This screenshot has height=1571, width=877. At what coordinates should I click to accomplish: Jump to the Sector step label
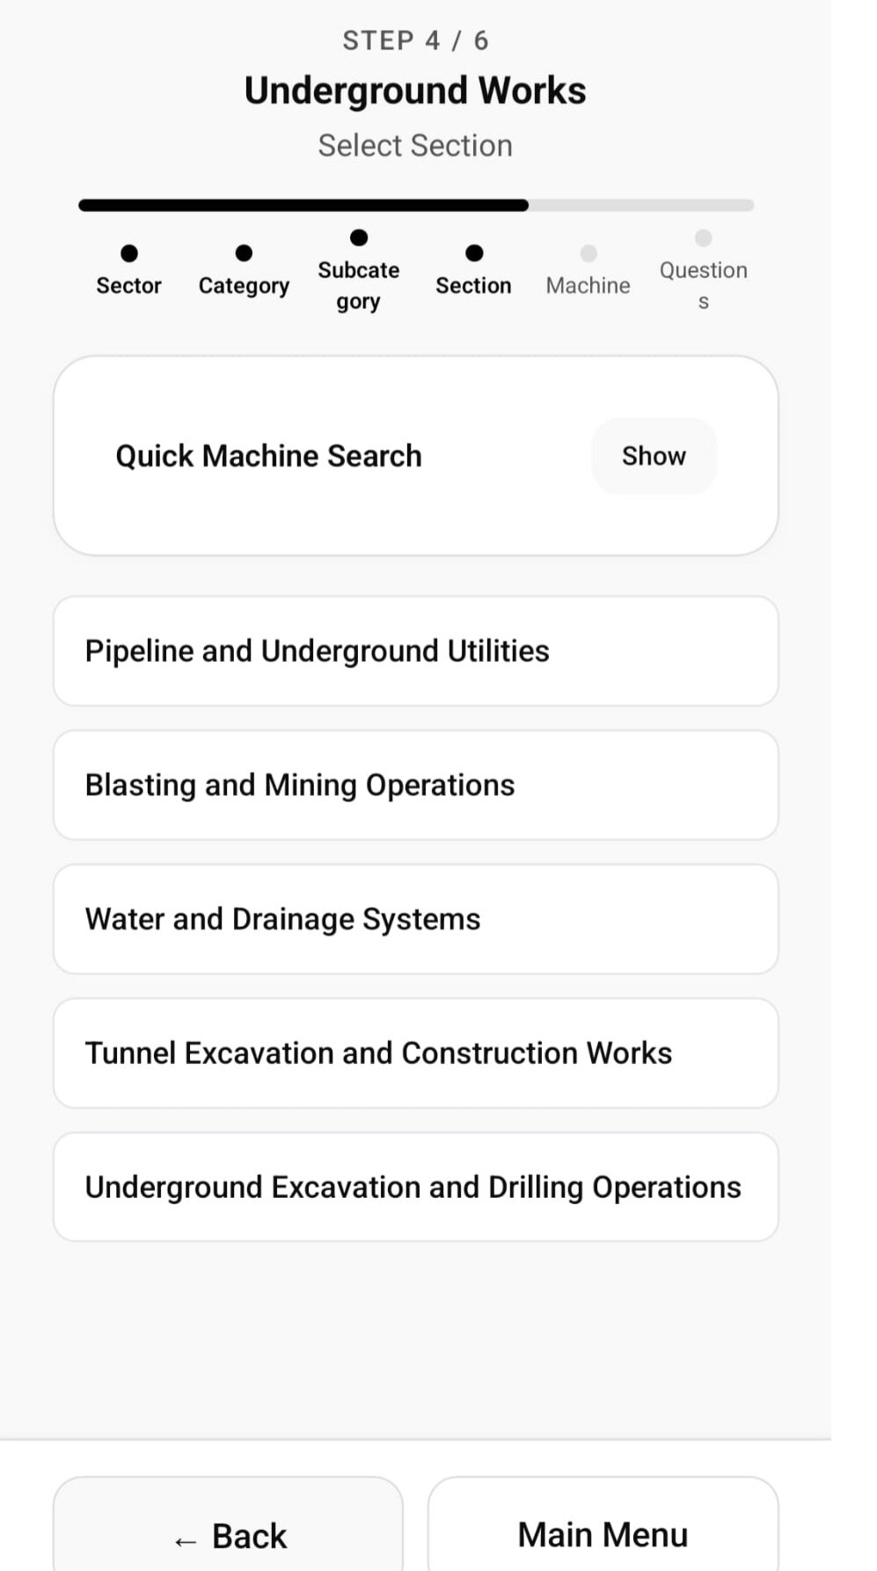coord(129,285)
